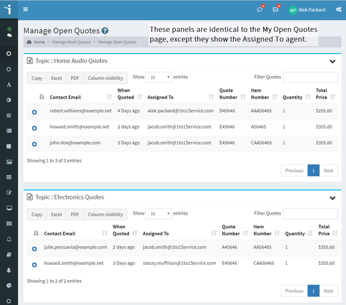Expand row details for julie.persuavia@example.com
Viewport: 346px width, 305px height.
point(34,249)
